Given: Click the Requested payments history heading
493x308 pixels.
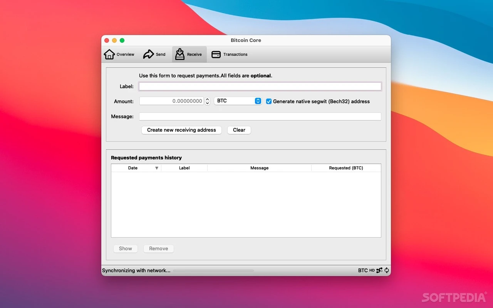Looking at the screenshot, I should [x=146, y=157].
